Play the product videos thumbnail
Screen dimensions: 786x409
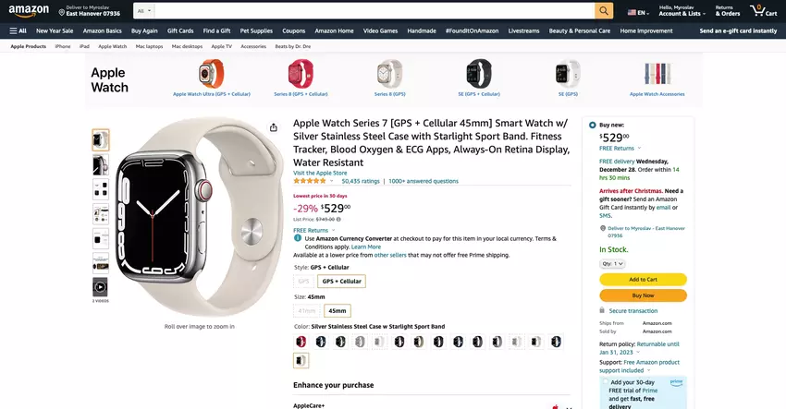coord(100,287)
